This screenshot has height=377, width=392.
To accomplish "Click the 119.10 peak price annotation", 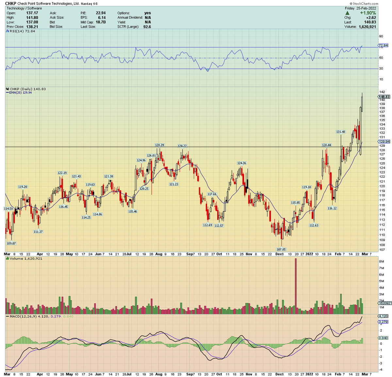I will [x=307, y=187].
